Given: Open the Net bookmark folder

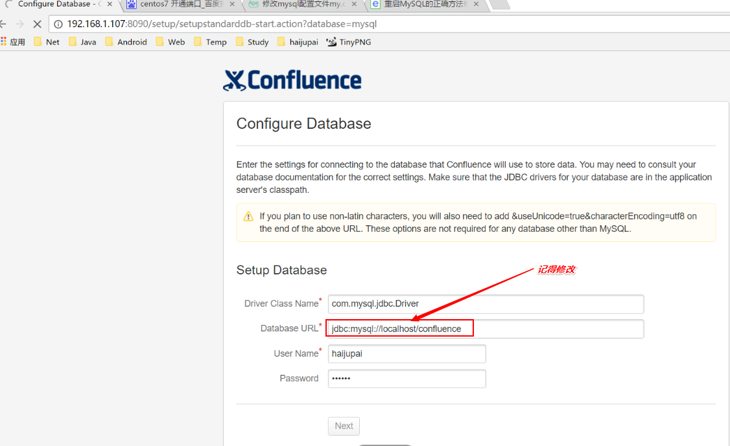Looking at the screenshot, I should tap(47, 42).
